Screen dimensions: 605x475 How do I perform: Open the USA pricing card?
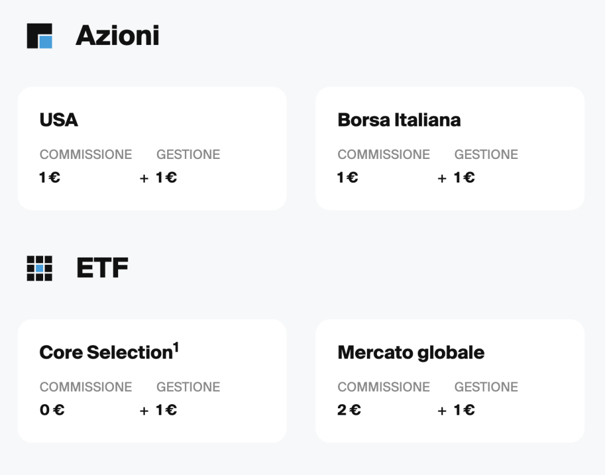click(x=152, y=148)
